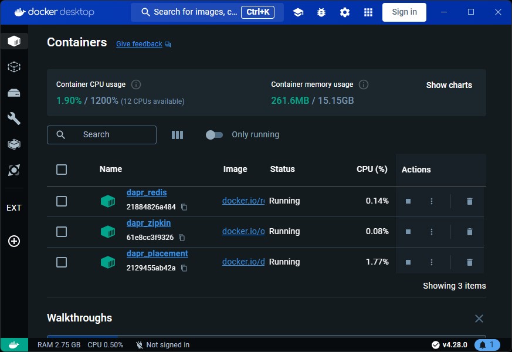The image size is (512, 352).
Task: Open the Learning center graduation cap icon
Action: (298, 12)
